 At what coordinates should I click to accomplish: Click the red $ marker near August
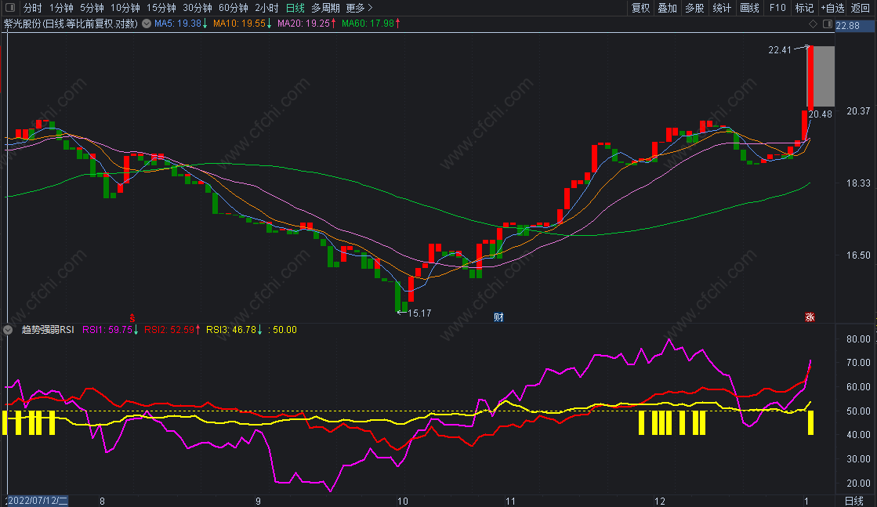[x=132, y=317]
